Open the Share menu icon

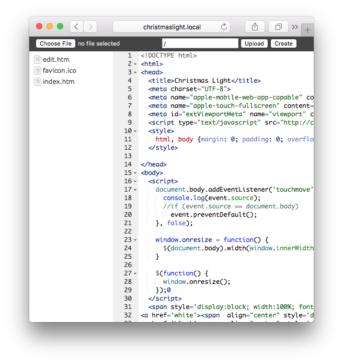(x=255, y=27)
